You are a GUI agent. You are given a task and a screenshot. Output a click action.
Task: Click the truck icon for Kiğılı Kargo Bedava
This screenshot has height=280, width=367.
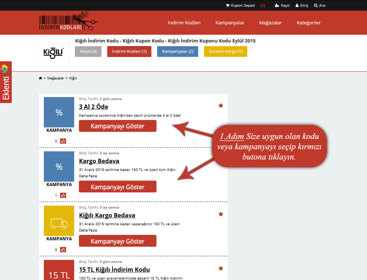pyautogui.click(x=59, y=221)
